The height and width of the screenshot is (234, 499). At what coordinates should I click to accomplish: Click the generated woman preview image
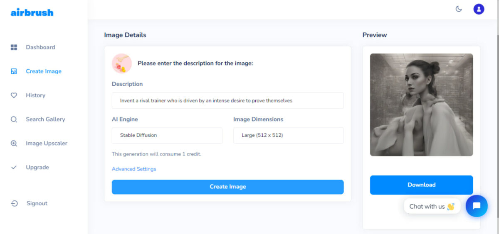pos(421,105)
